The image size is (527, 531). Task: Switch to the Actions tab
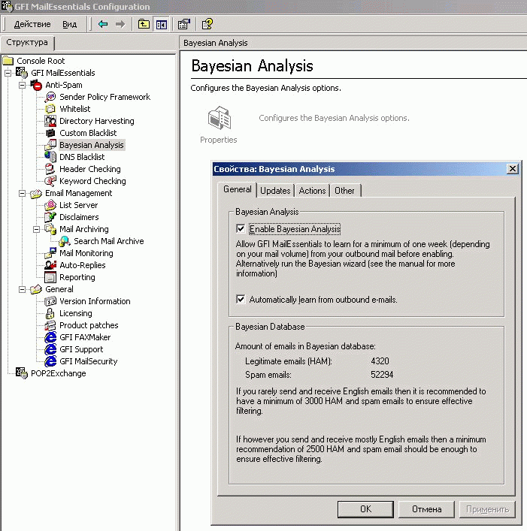pos(312,191)
